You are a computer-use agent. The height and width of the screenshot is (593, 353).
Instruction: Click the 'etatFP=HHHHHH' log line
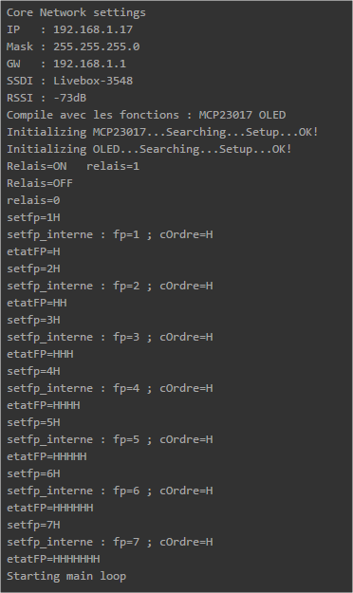(x=50, y=508)
